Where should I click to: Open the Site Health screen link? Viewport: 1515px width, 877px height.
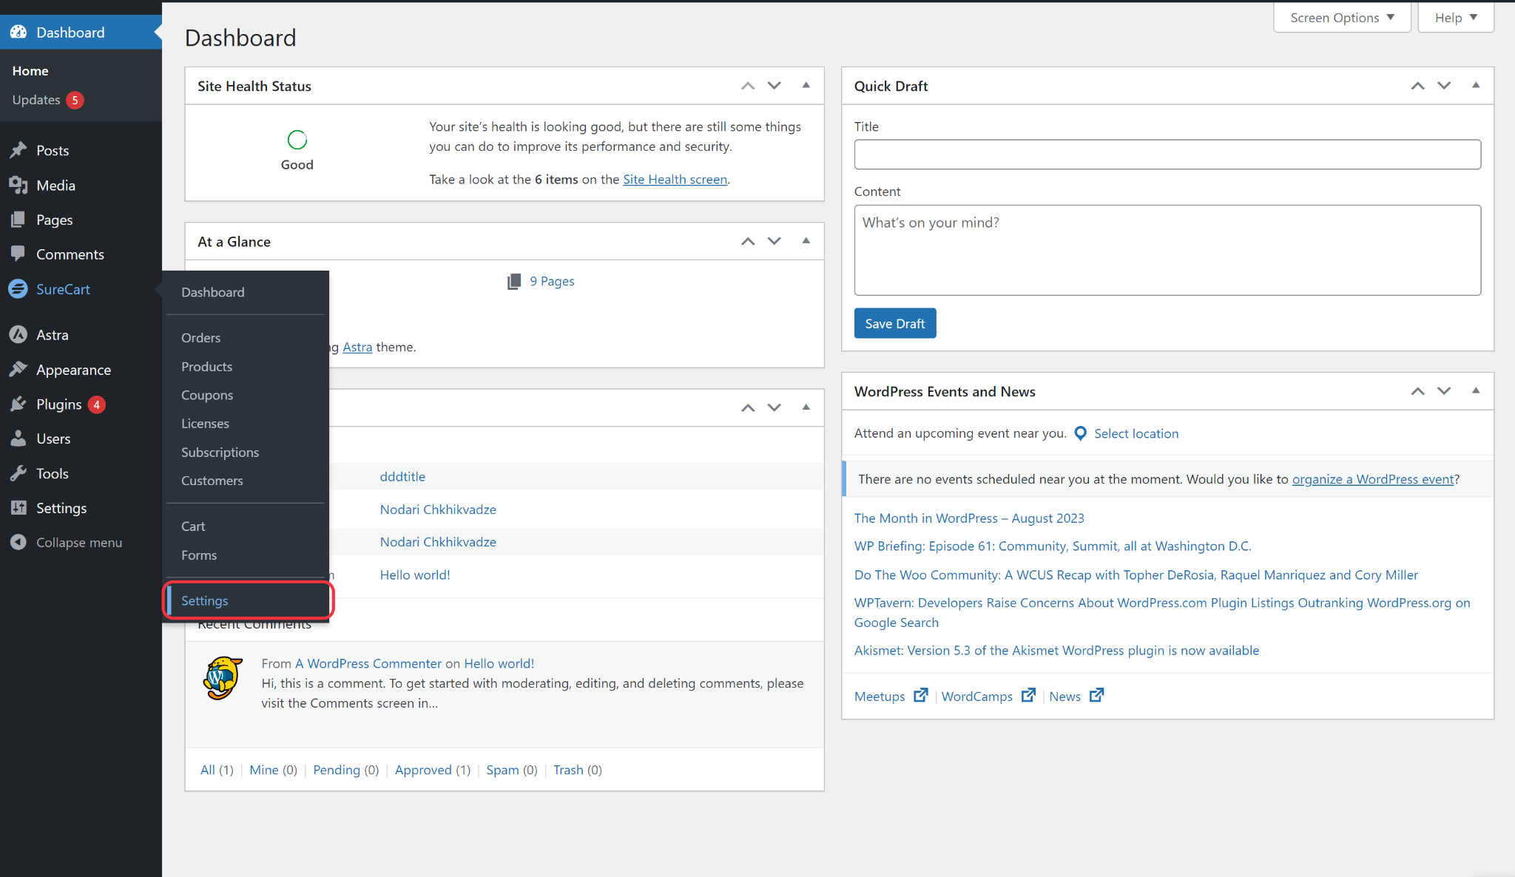click(675, 180)
